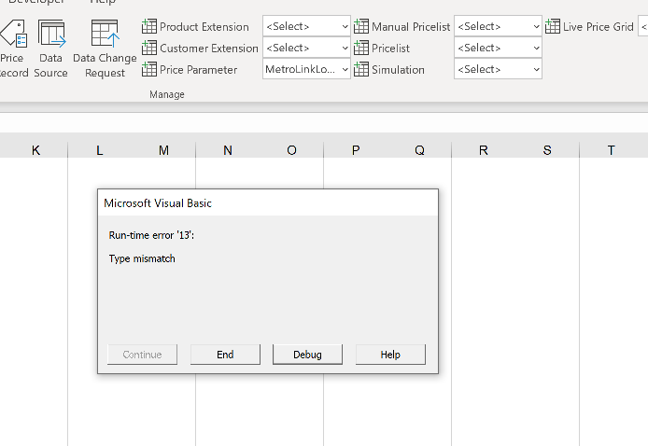Click the Simulation table icon
The width and height of the screenshot is (648, 446).
click(x=361, y=69)
